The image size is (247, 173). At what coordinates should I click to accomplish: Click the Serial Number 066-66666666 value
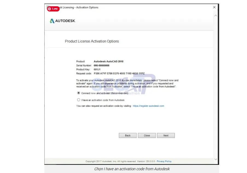[101, 65]
